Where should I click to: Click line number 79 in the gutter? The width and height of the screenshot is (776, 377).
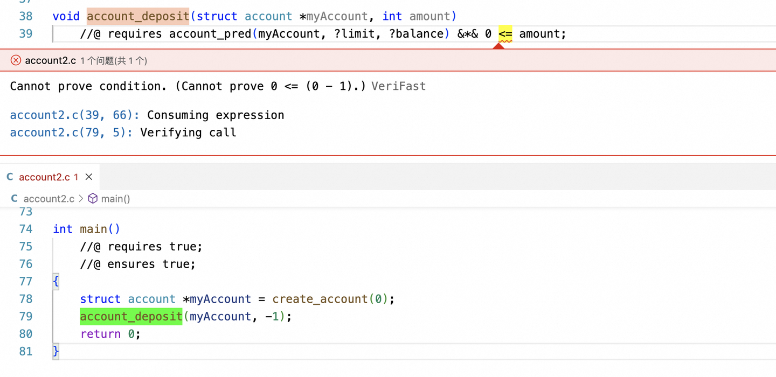coord(26,316)
